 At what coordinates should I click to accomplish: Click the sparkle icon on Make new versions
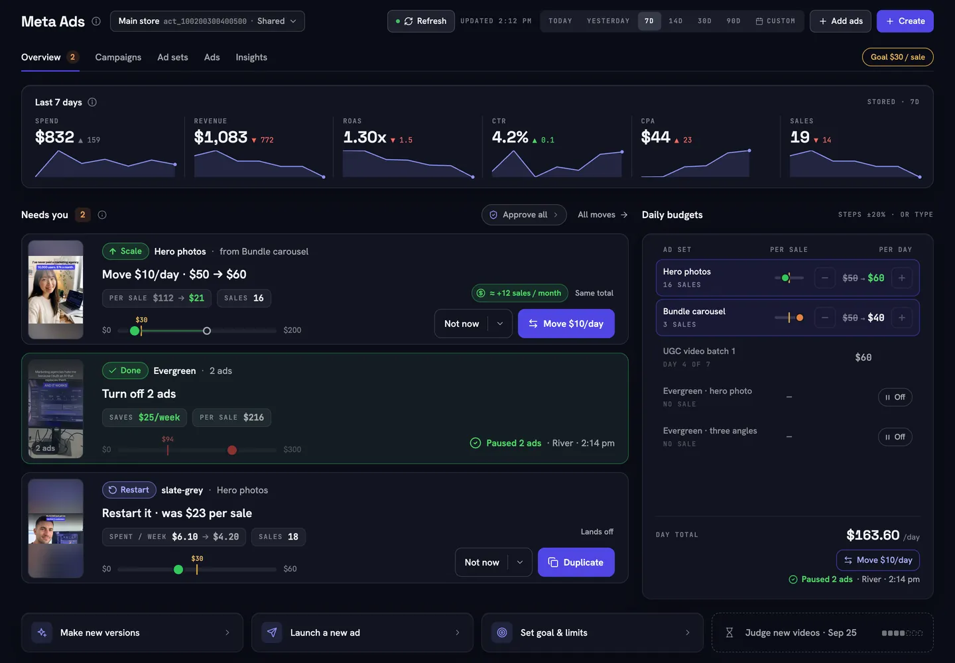42,633
